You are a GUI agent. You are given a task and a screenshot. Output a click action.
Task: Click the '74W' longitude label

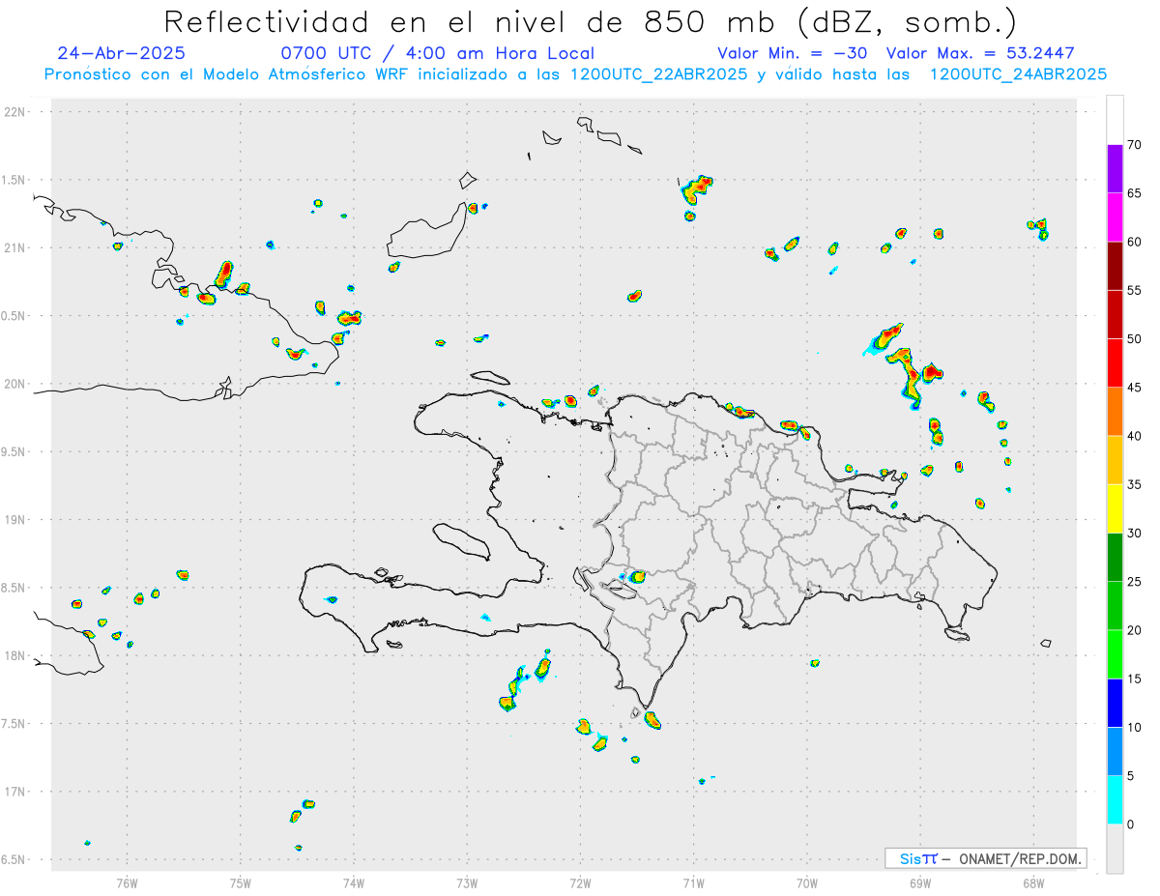(x=354, y=882)
